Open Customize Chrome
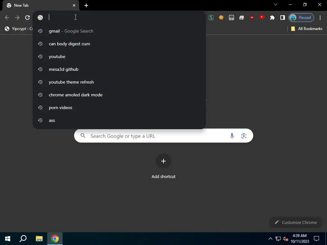 [x=296, y=222]
